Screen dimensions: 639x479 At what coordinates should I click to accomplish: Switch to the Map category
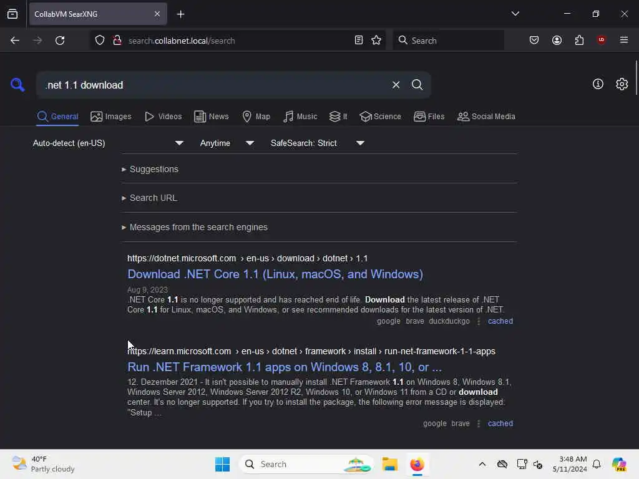point(256,117)
